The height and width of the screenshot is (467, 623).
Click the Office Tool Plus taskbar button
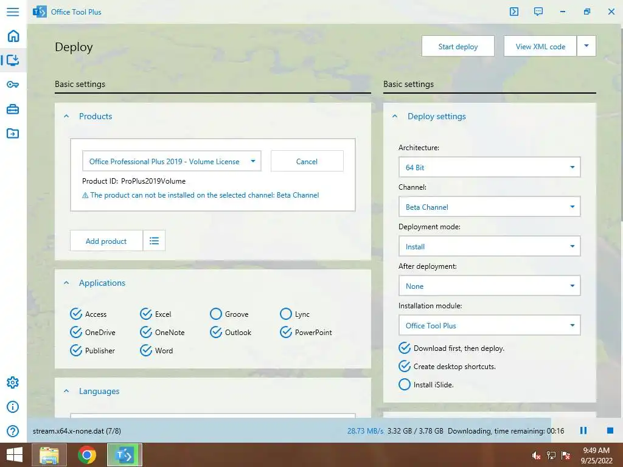coord(125,455)
